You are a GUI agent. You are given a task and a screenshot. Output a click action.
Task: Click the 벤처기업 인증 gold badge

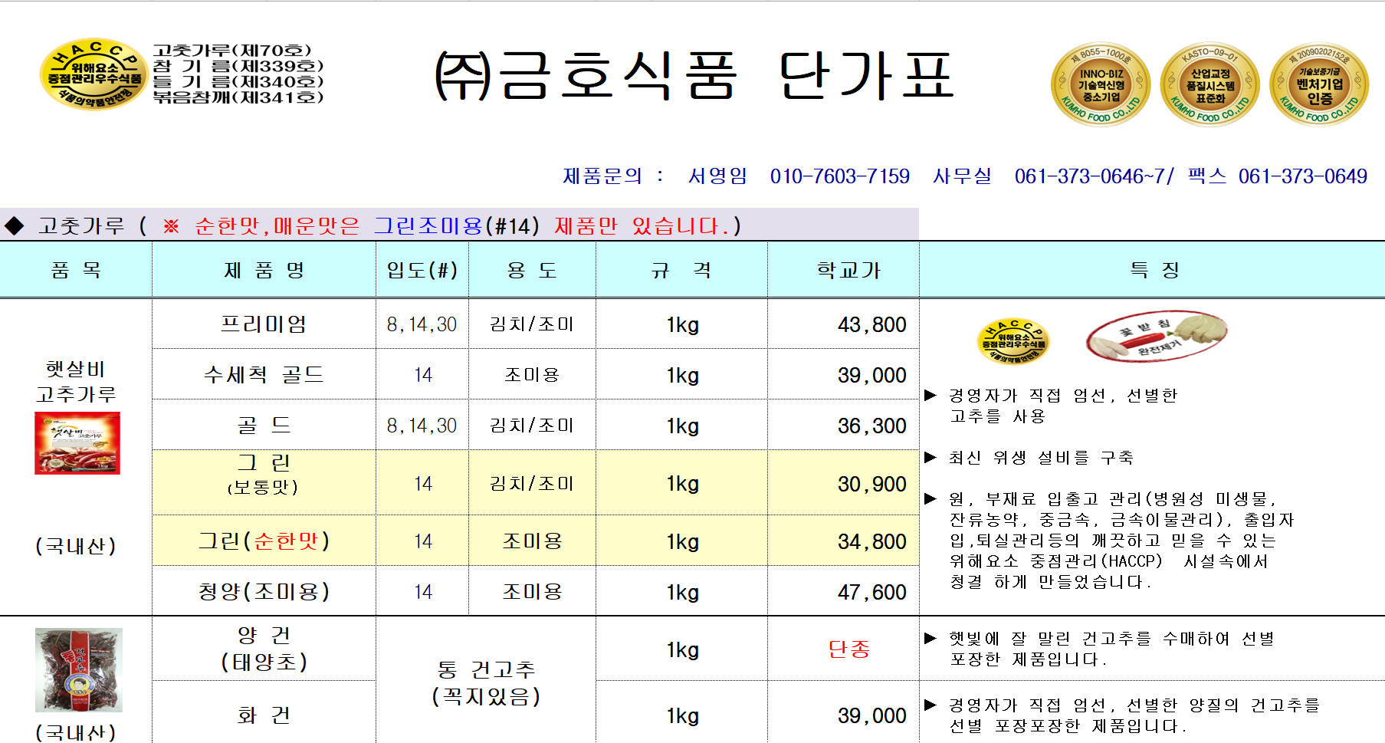(x=1318, y=84)
